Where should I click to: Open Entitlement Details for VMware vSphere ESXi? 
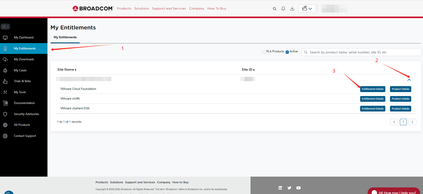click(373, 109)
